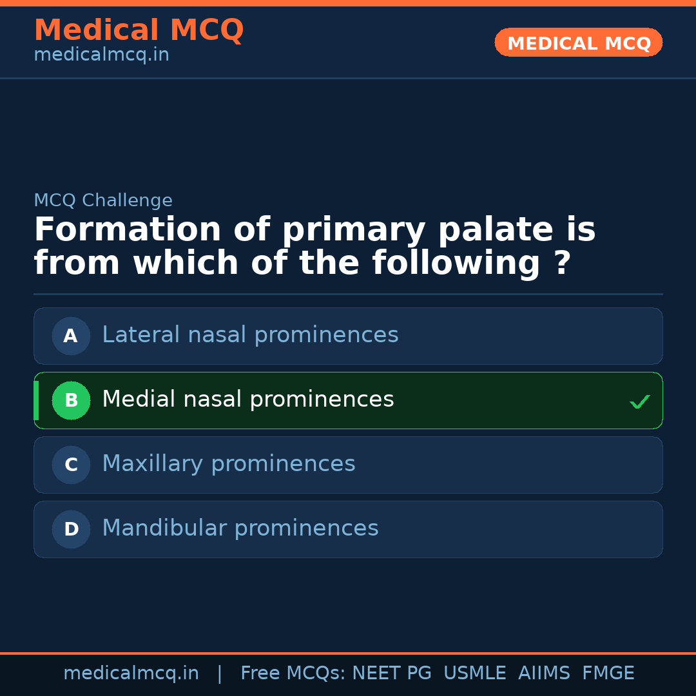This screenshot has width=696, height=696.
Task: Click the FMGE footer text
Action: click(x=608, y=673)
